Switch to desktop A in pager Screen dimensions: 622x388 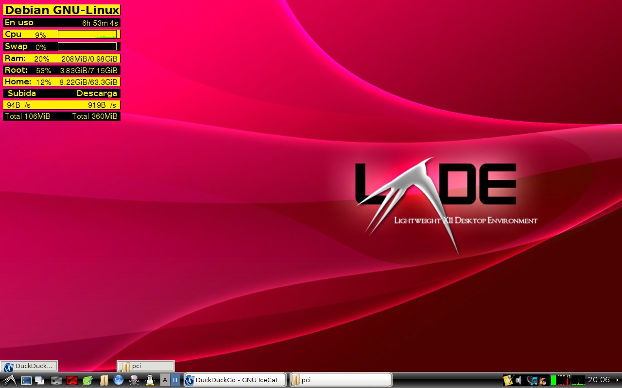[x=165, y=380]
